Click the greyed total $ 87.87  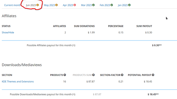[97, 94]
